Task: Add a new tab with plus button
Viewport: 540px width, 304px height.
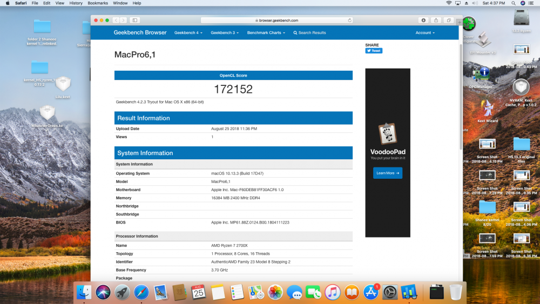Action: tap(460, 22)
